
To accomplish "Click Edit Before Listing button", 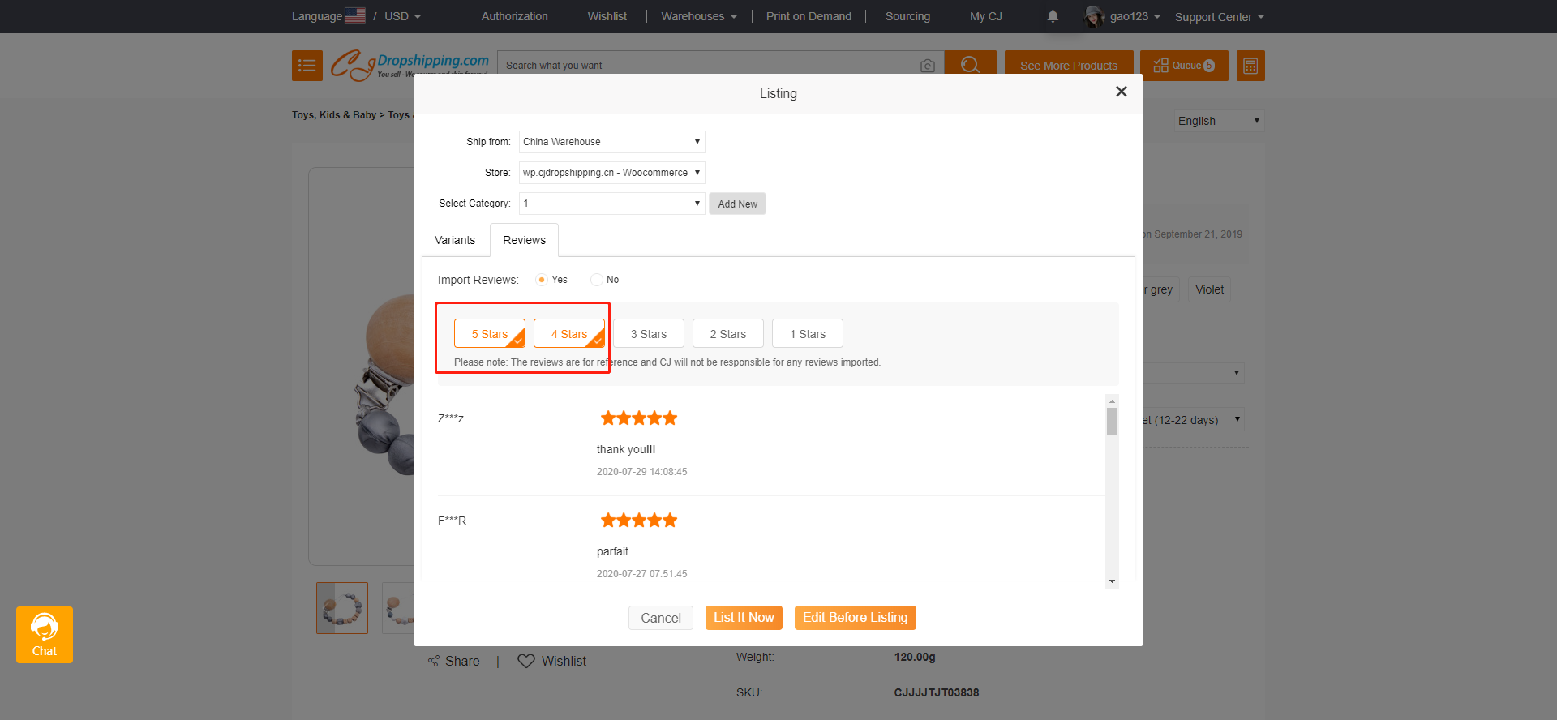I will coord(855,618).
